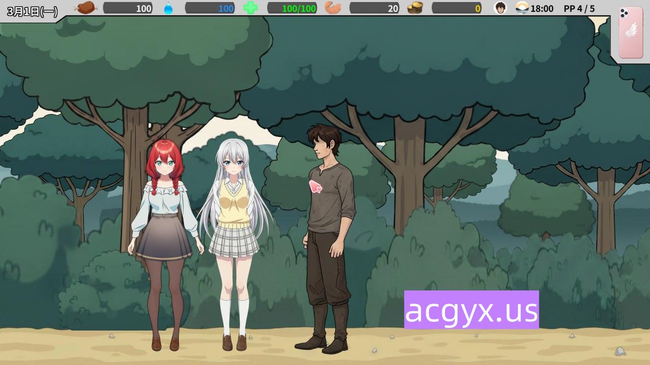Click the hunger bar showing 100
The height and width of the screenshot is (365, 650).
coord(128,8)
